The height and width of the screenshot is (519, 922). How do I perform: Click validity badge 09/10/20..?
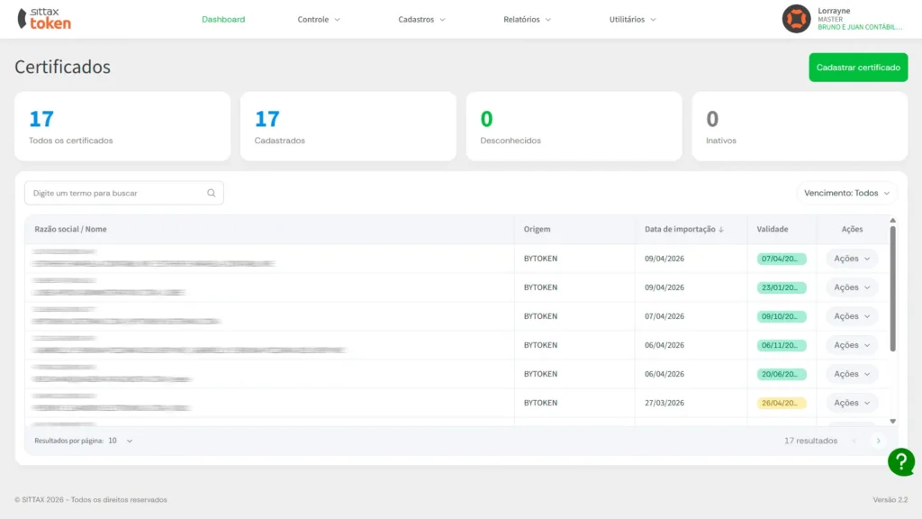click(781, 316)
